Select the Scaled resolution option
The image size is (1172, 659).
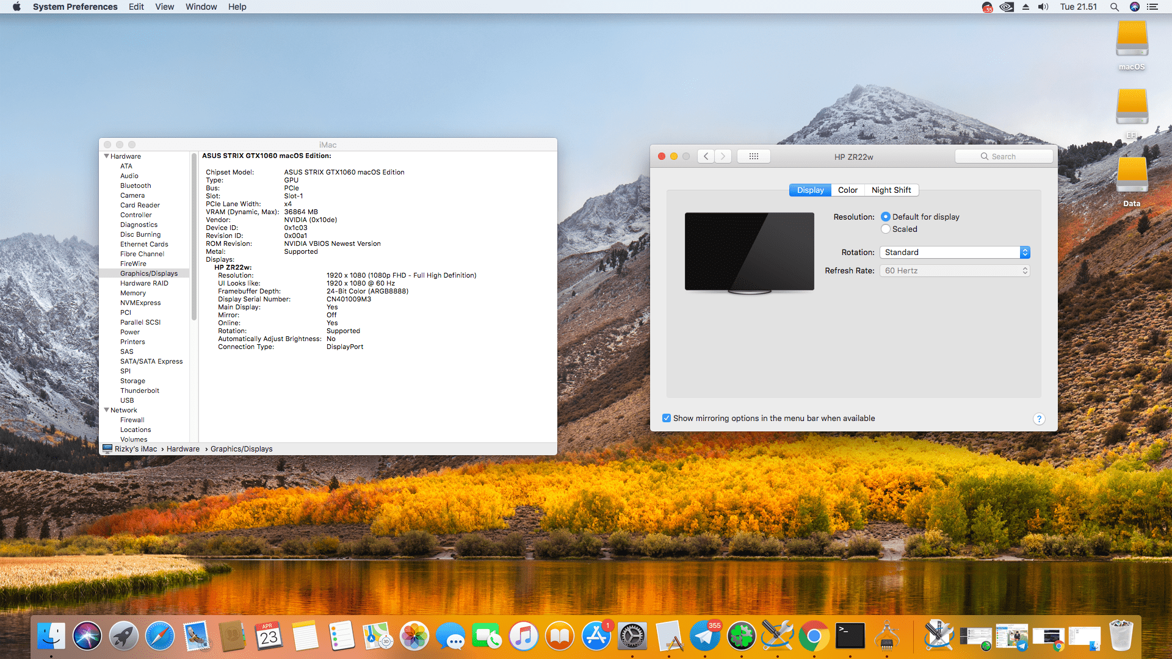[x=886, y=229]
